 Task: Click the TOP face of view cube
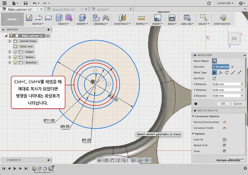[x=234, y=39]
